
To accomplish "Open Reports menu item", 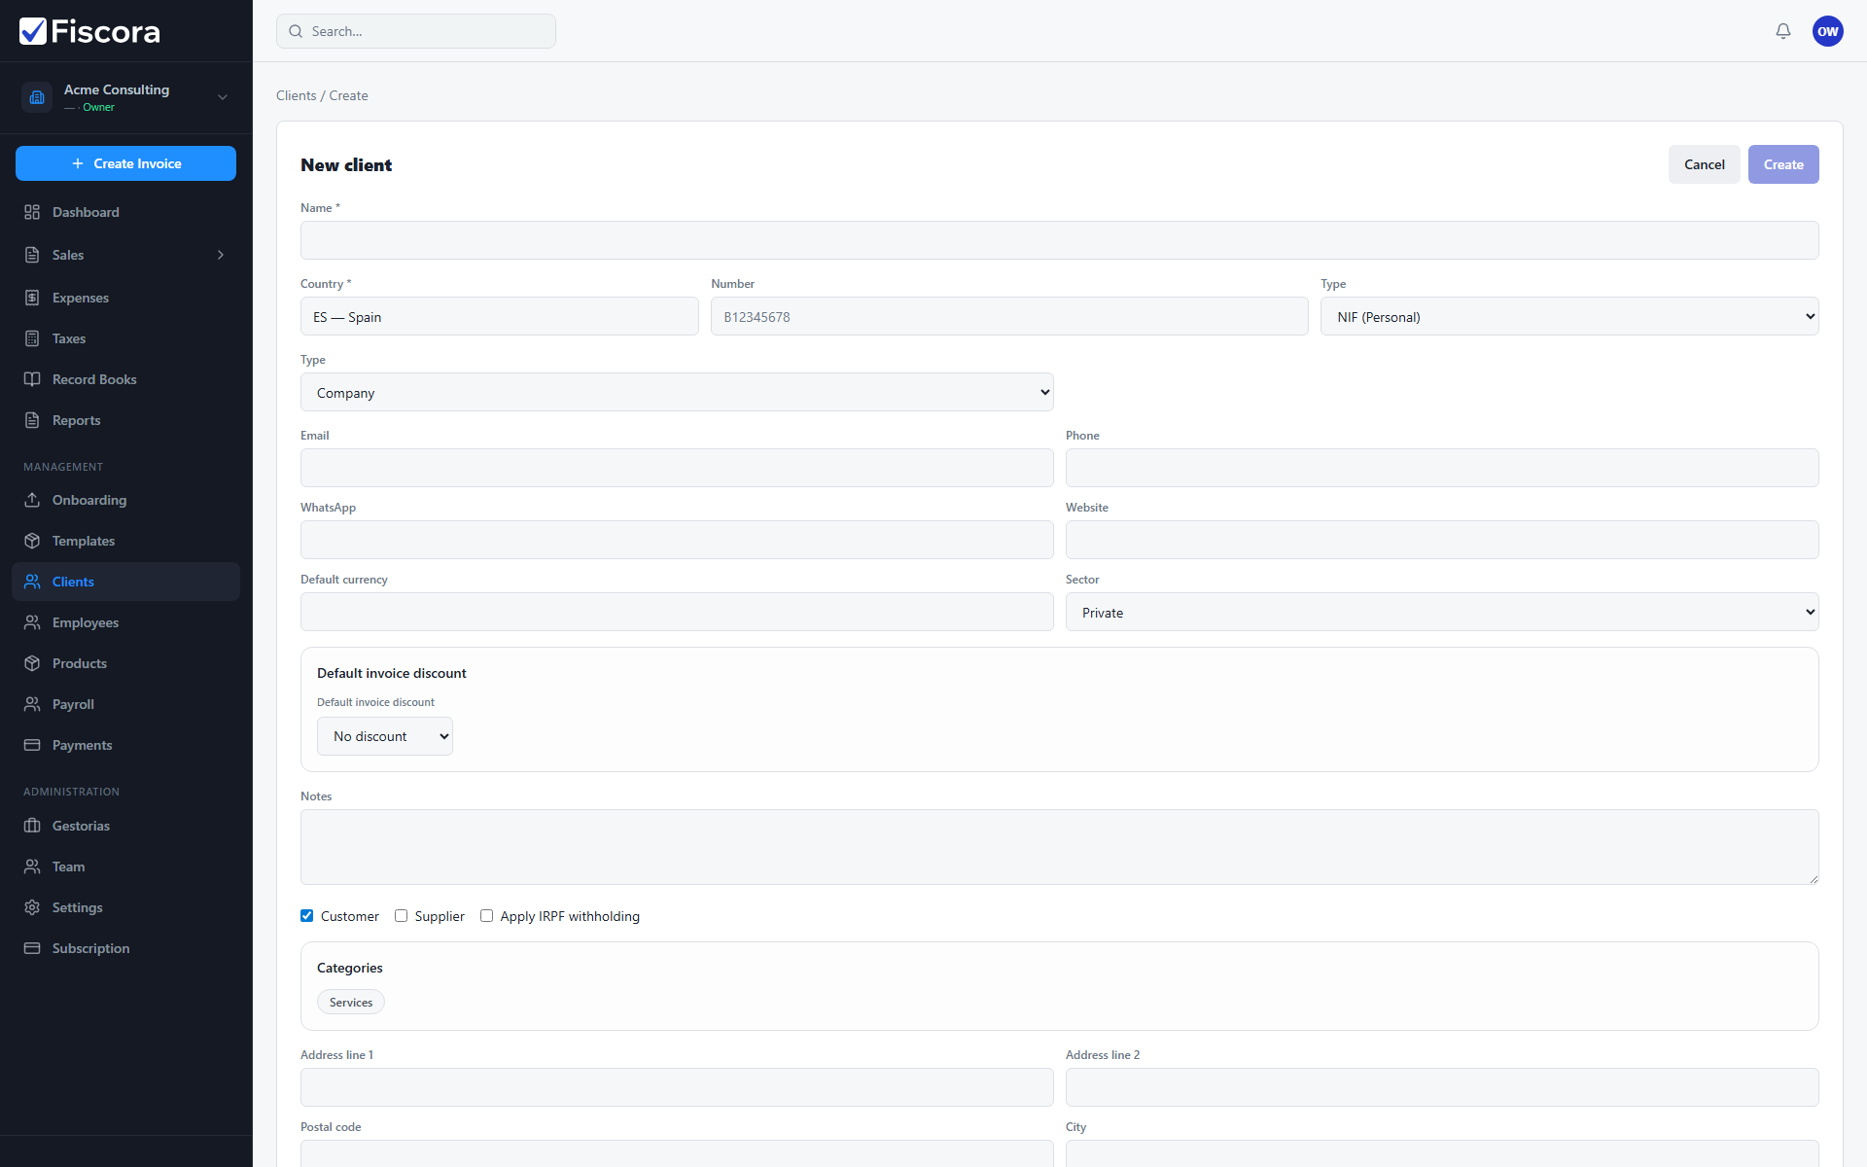I will point(125,420).
